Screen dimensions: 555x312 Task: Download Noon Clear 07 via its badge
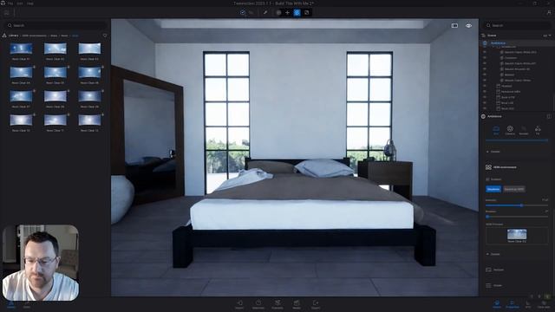(34, 90)
